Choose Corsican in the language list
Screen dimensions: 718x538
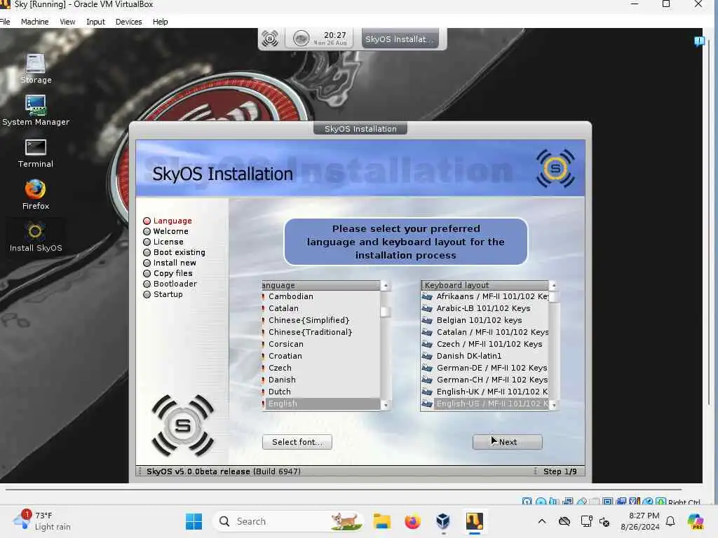[321, 344]
